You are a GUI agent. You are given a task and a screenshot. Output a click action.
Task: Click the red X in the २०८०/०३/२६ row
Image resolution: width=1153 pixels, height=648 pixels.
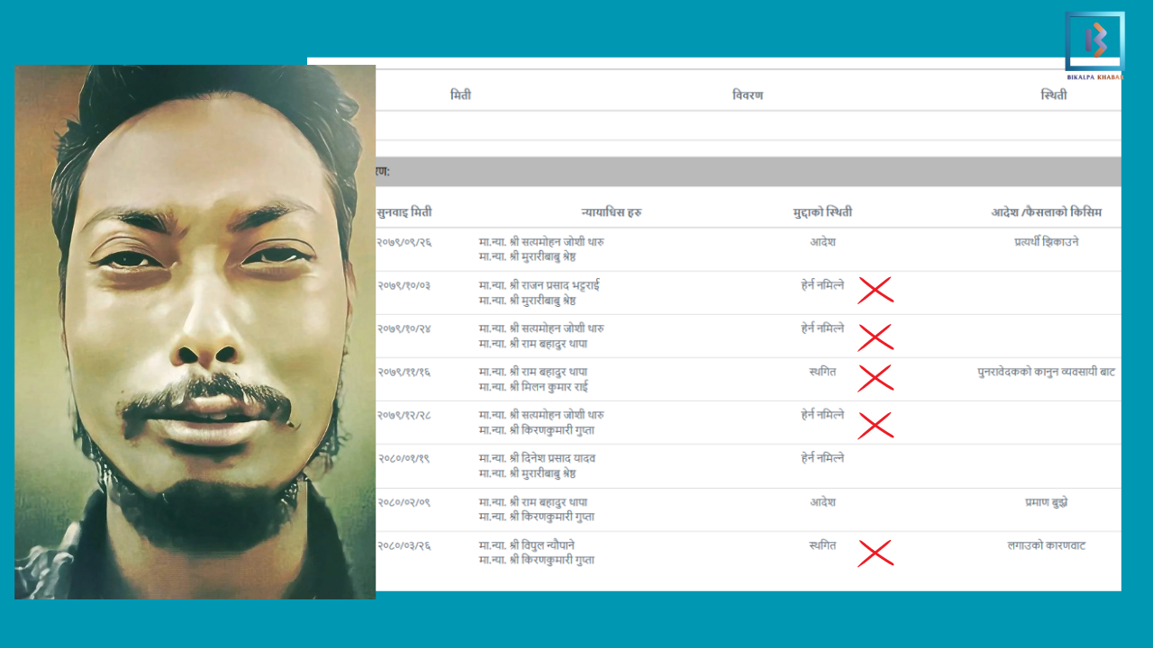tap(875, 553)
